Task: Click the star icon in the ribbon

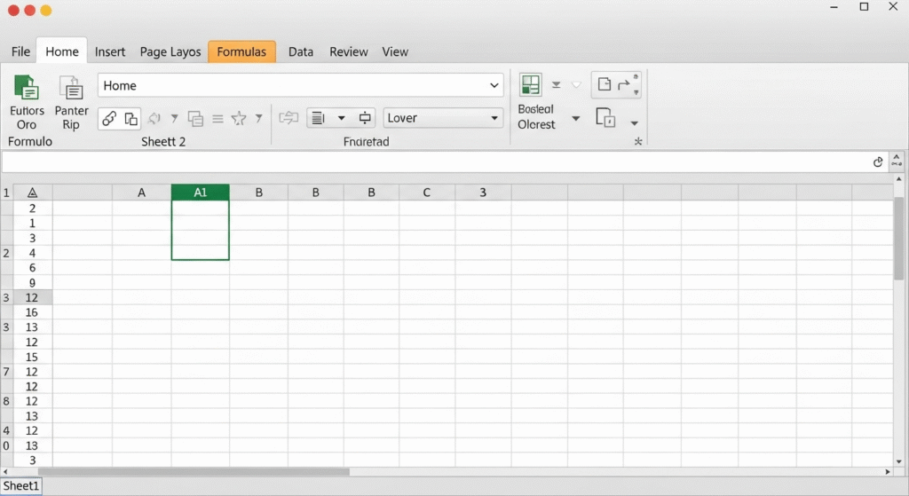Action: pyautogui.click(x=239, y=118)
